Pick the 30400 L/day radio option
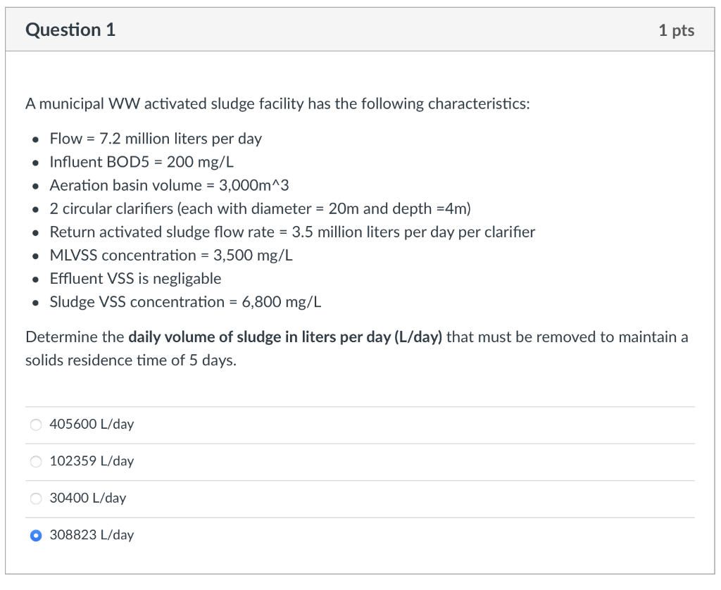Screen dimensions: 721x590 point(36,498)
